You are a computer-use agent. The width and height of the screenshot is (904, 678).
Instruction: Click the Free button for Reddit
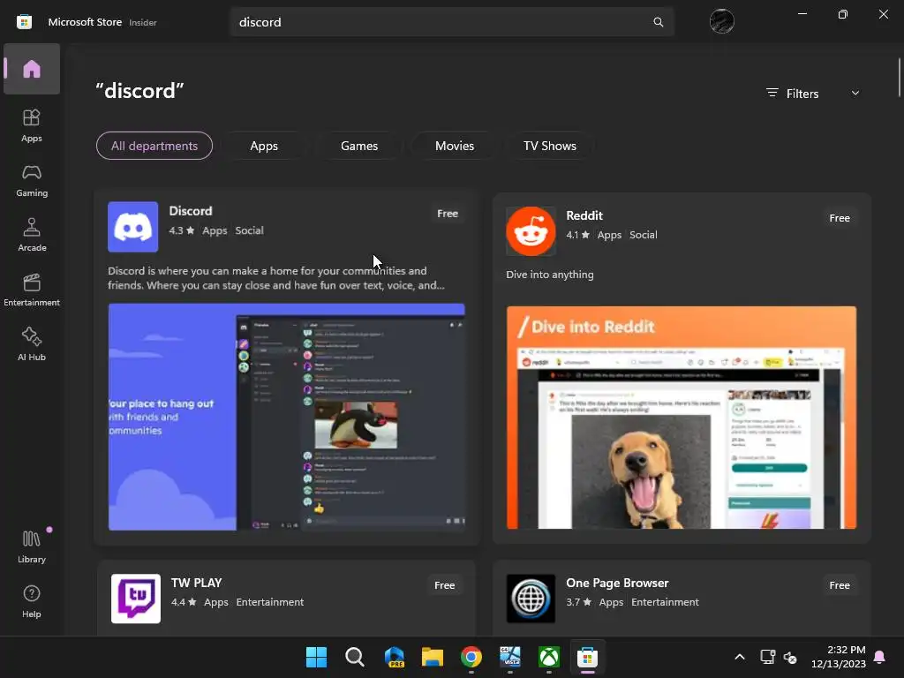[840, 218]
